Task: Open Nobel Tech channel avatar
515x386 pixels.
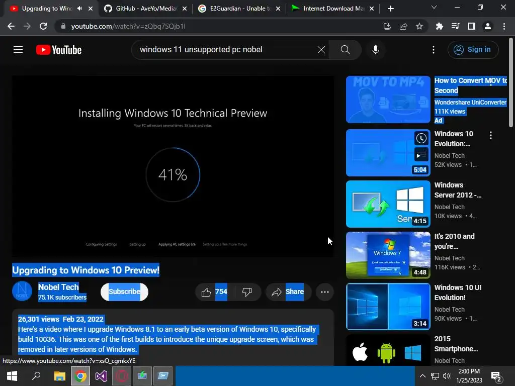Action: coord(22,292)
